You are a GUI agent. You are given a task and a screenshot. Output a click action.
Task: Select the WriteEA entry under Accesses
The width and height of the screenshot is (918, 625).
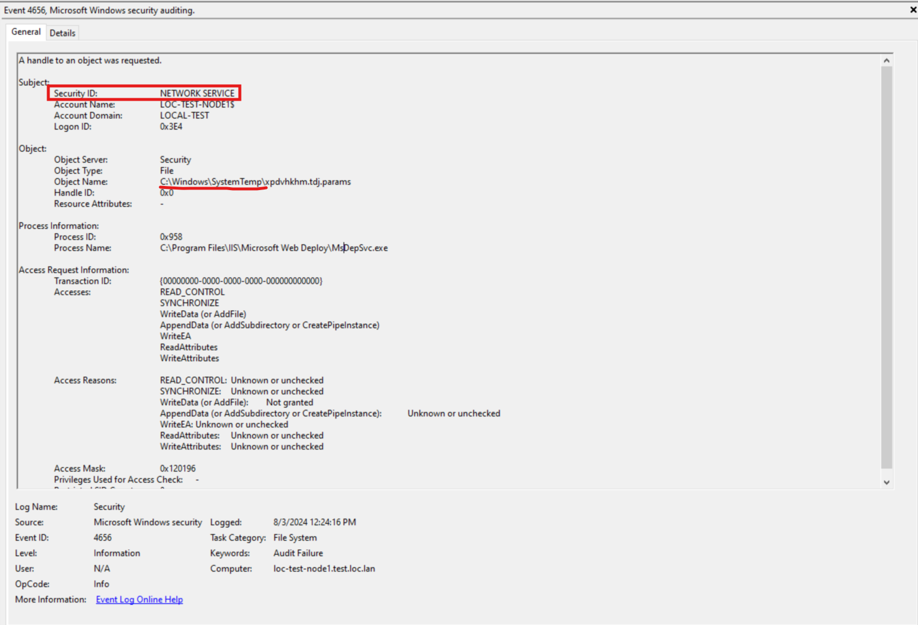coord(175,336)
